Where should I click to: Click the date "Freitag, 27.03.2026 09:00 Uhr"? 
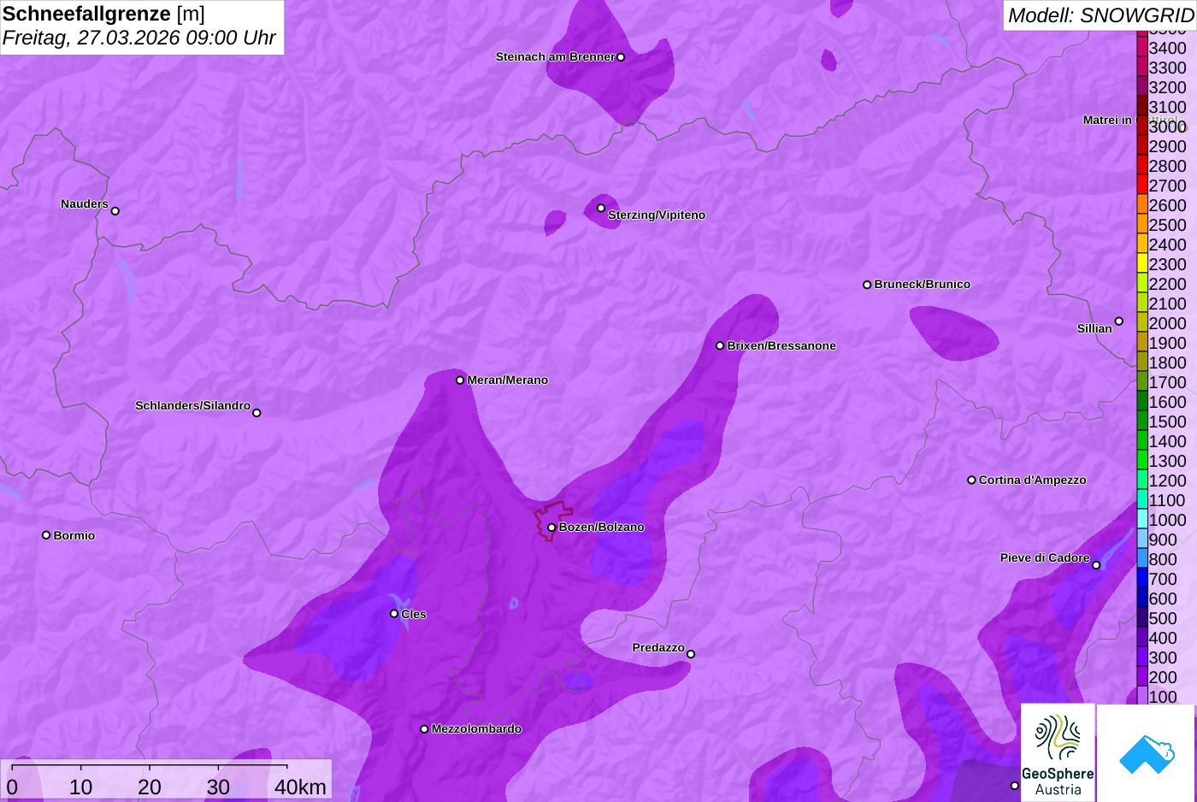tap(139, 38)
